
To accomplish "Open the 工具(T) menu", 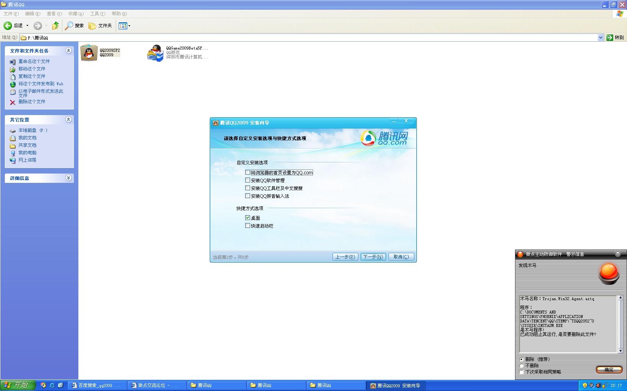I will coord(97,14).
